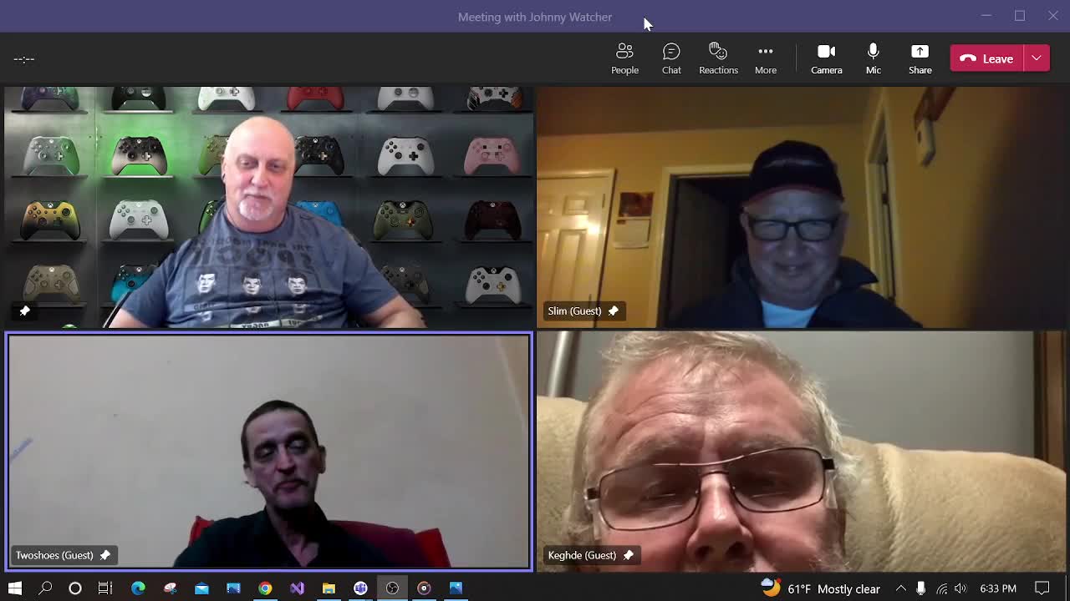This screenshot has width=1070, height=601.
Task: Open Visual Studio from taskbar
Action: 297,588
